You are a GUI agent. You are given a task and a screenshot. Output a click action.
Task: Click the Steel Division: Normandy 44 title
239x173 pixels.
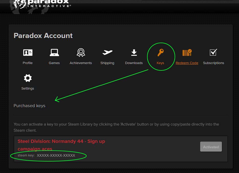tap(61, 145)
